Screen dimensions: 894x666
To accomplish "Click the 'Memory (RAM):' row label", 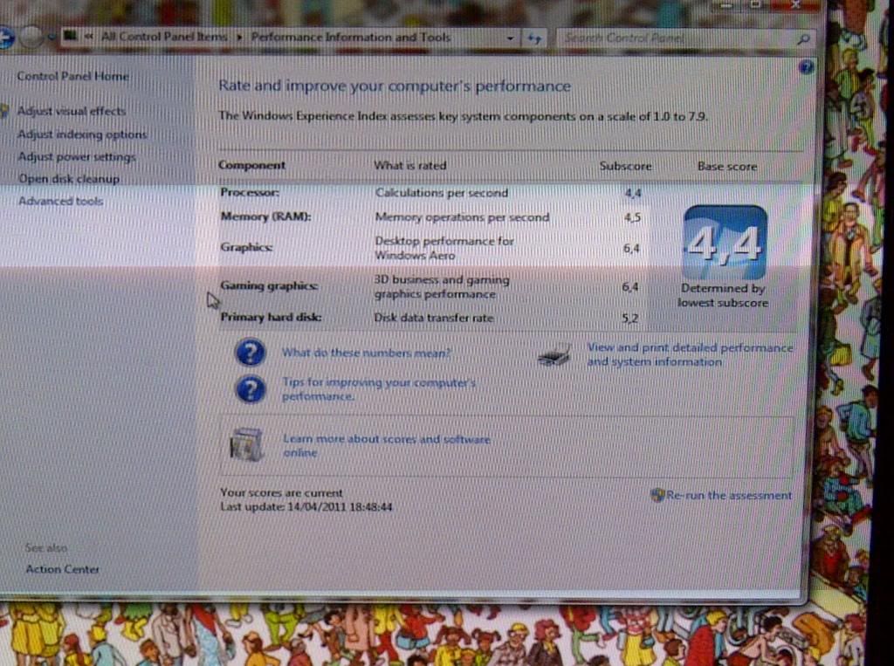I will [265, 216].
